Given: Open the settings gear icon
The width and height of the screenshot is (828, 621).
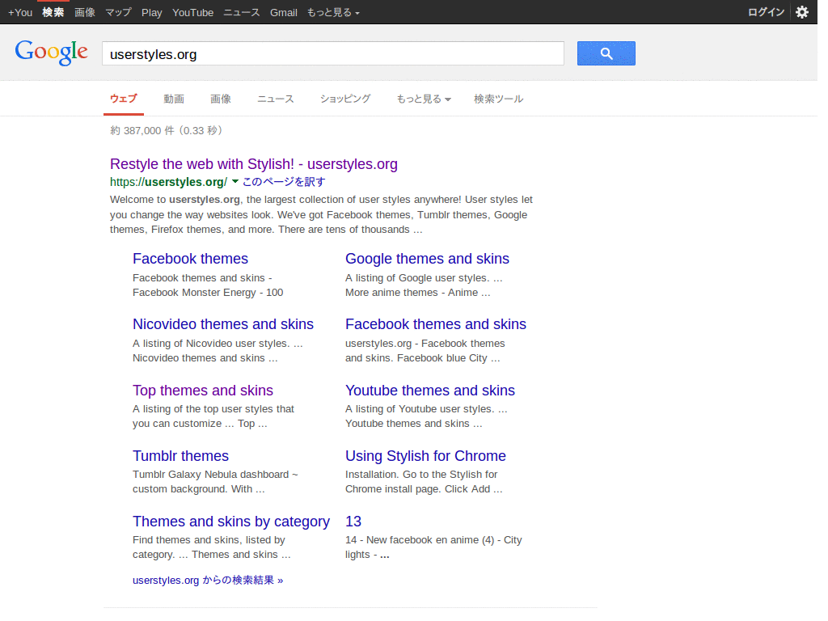Looking at the screenshot, I should (801, 12).
